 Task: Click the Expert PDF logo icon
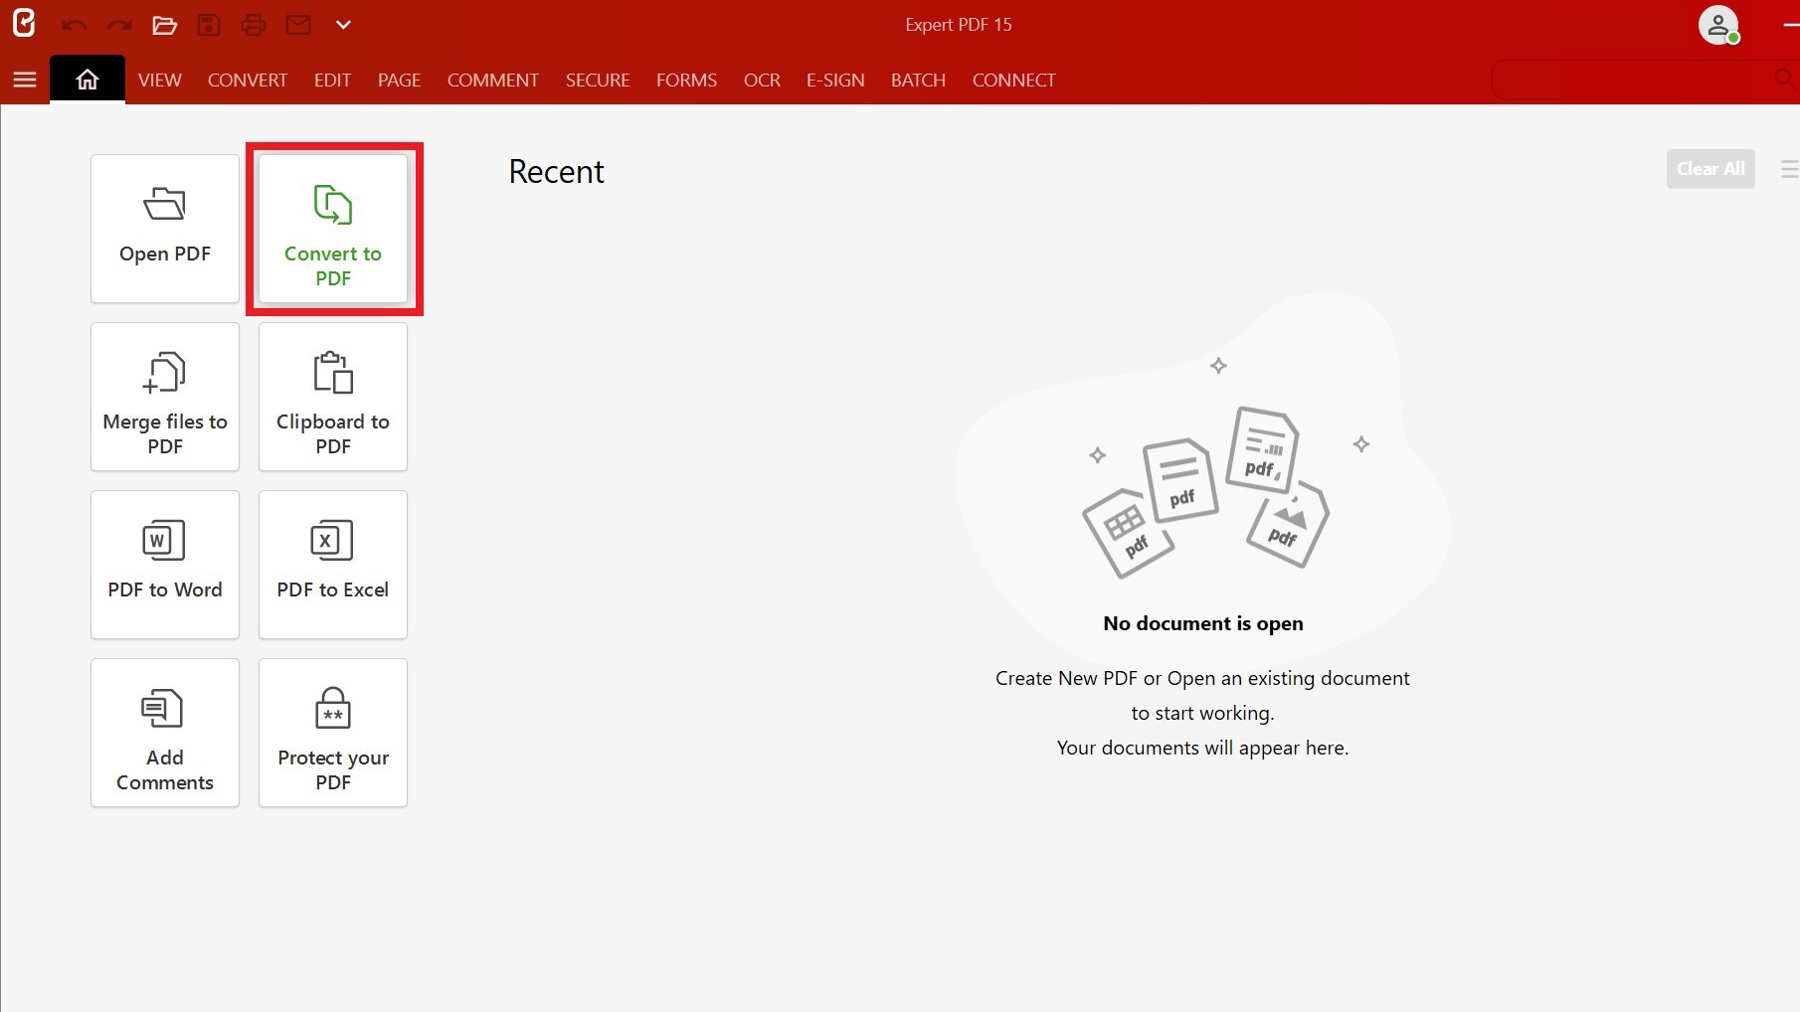pyautogui.click(x=24, y=23)
